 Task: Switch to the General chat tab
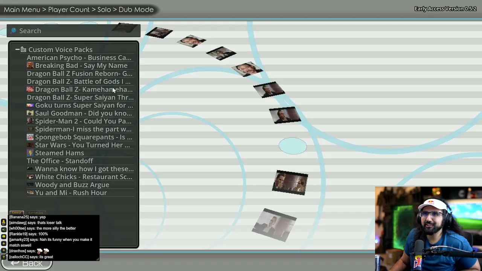(16, 213)
